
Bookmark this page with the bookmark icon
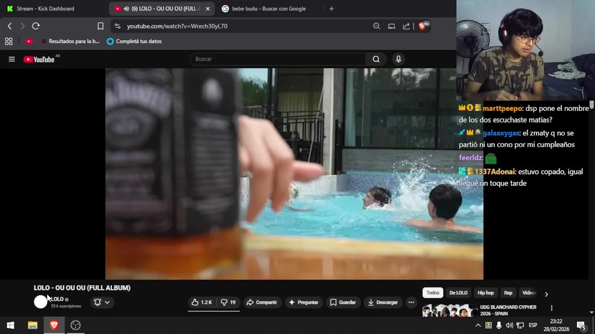click(x=100, y=26)
